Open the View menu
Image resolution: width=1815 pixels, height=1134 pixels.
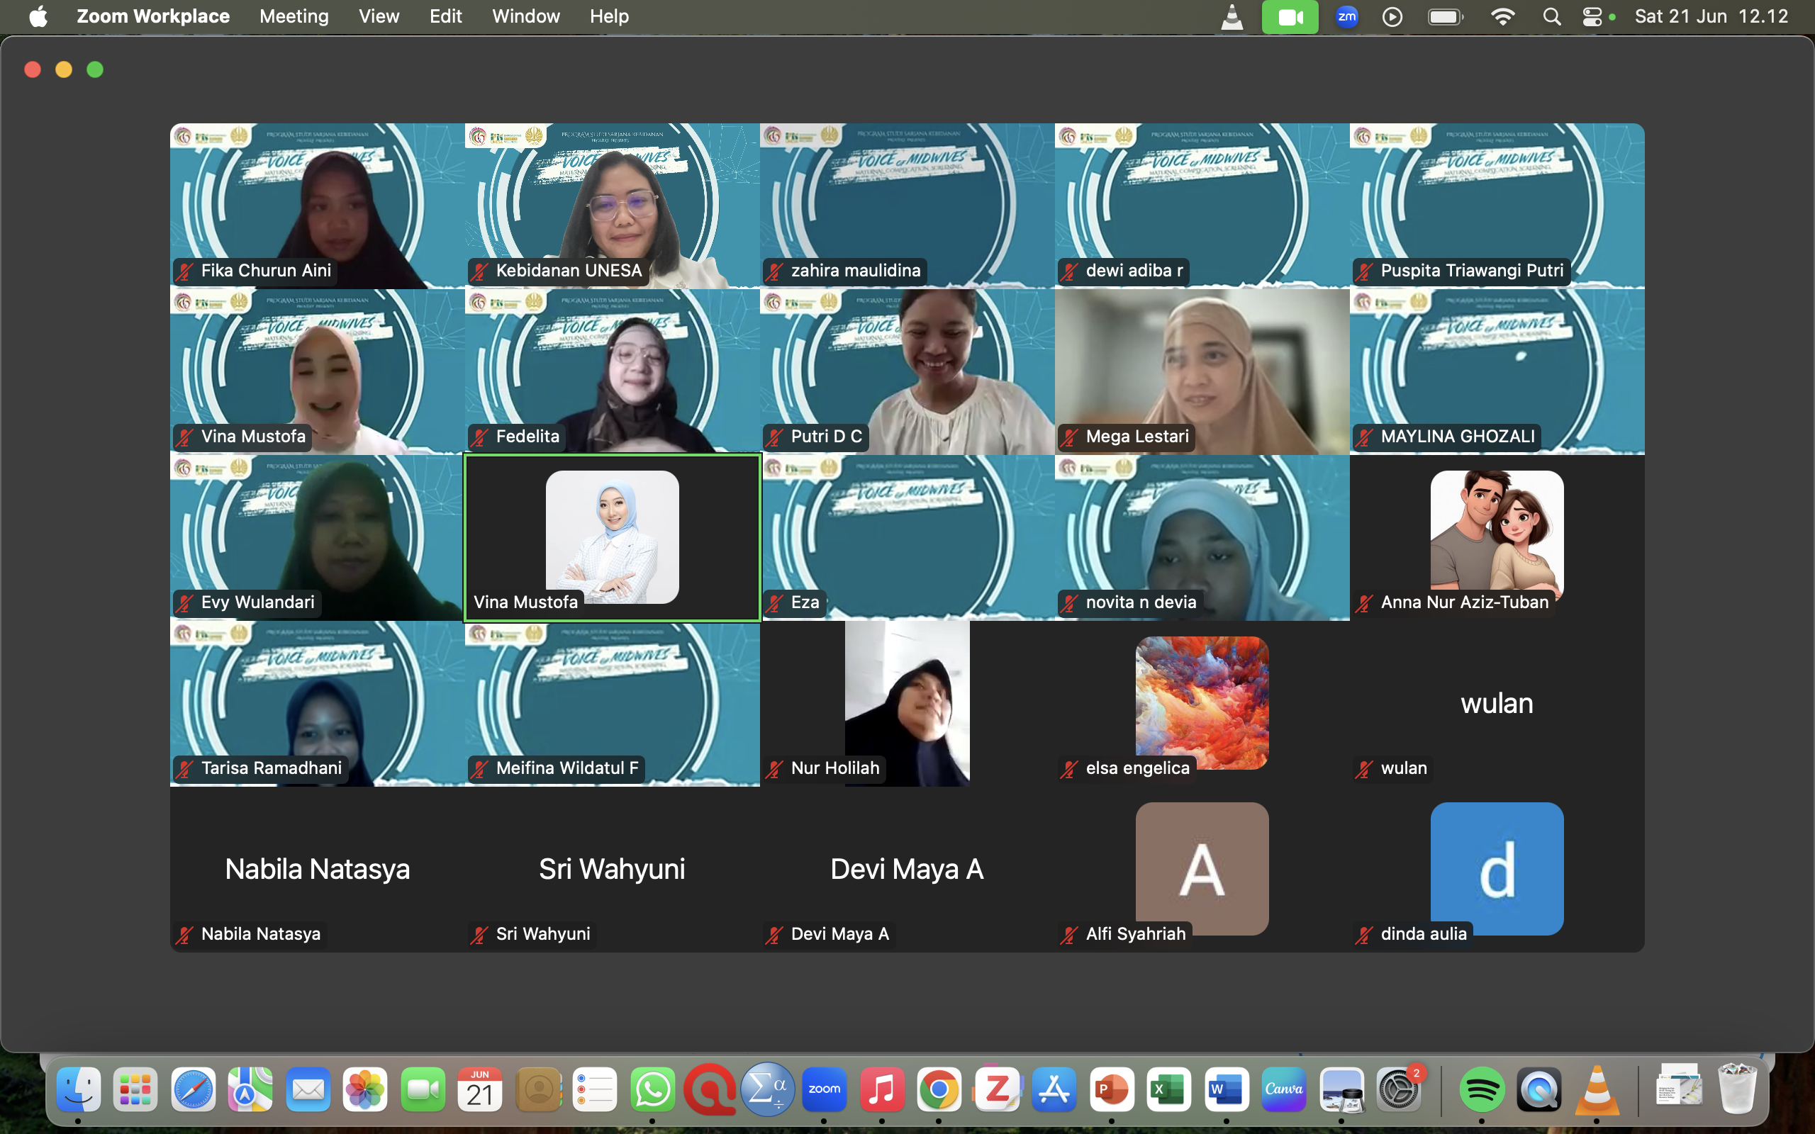tap(379, 16)
